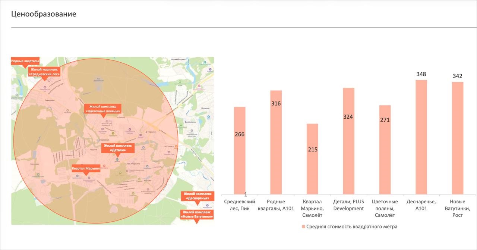This screenshot has width=477, height=250.
Task: Click the Средневский лес bar labeled 266
Action: (x=240, y=150)
